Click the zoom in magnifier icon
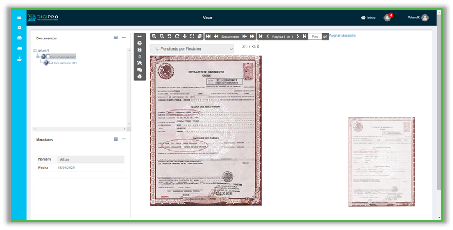This screenshot has height=230, width=453. coord(154,36)
